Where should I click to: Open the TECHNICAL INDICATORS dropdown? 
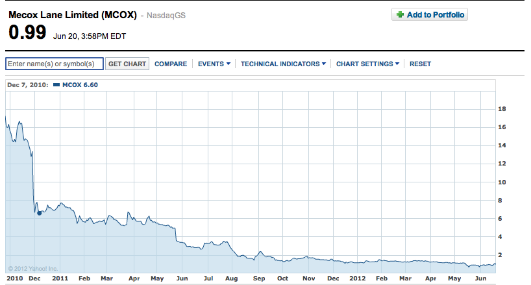click(x=284, y=64)
